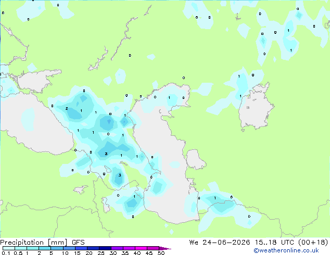This screenshot has height=255, width=330.
Task: Click the arrow tip beyond 50 on legend
Action: [x=165, y=248]
